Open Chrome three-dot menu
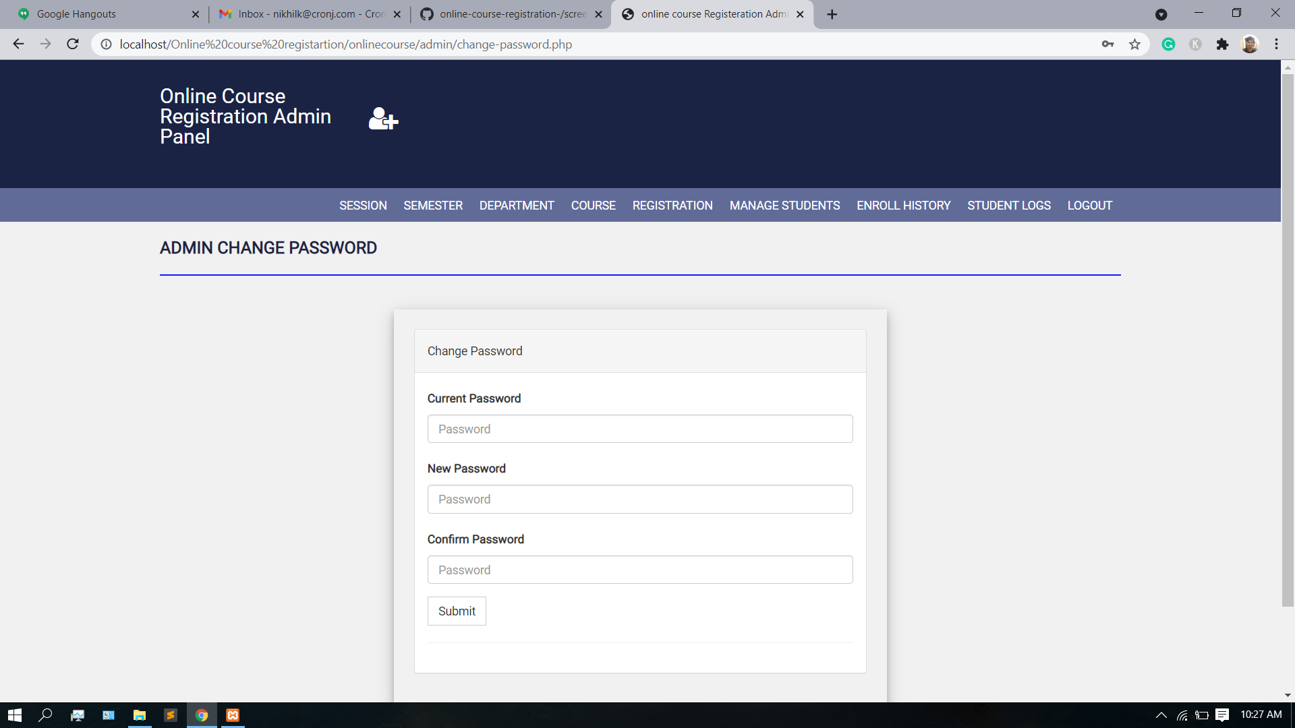1295x728 pixels. tap(1276, 44)
